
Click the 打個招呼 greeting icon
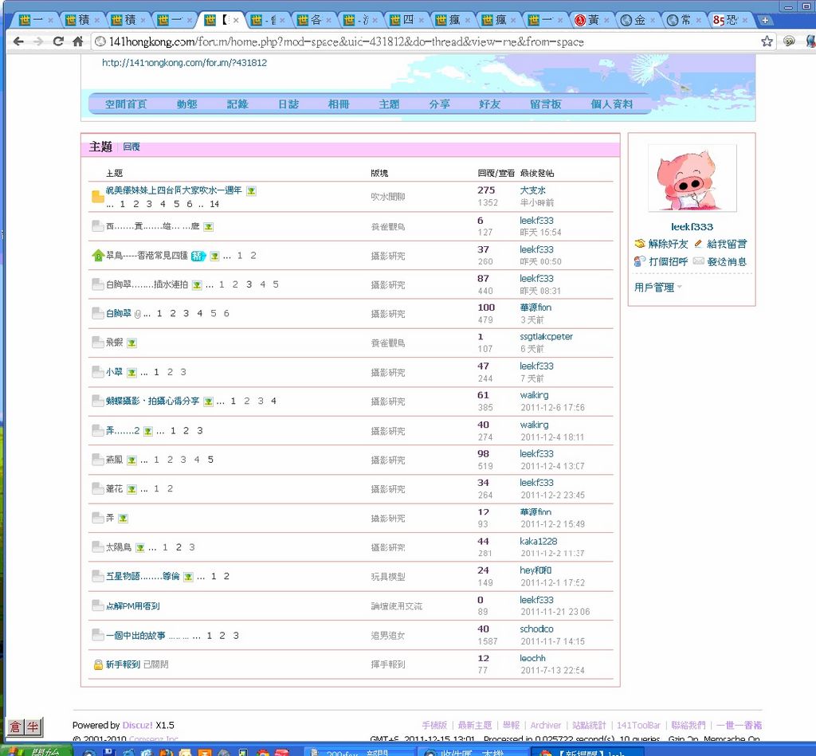(639, 261)
